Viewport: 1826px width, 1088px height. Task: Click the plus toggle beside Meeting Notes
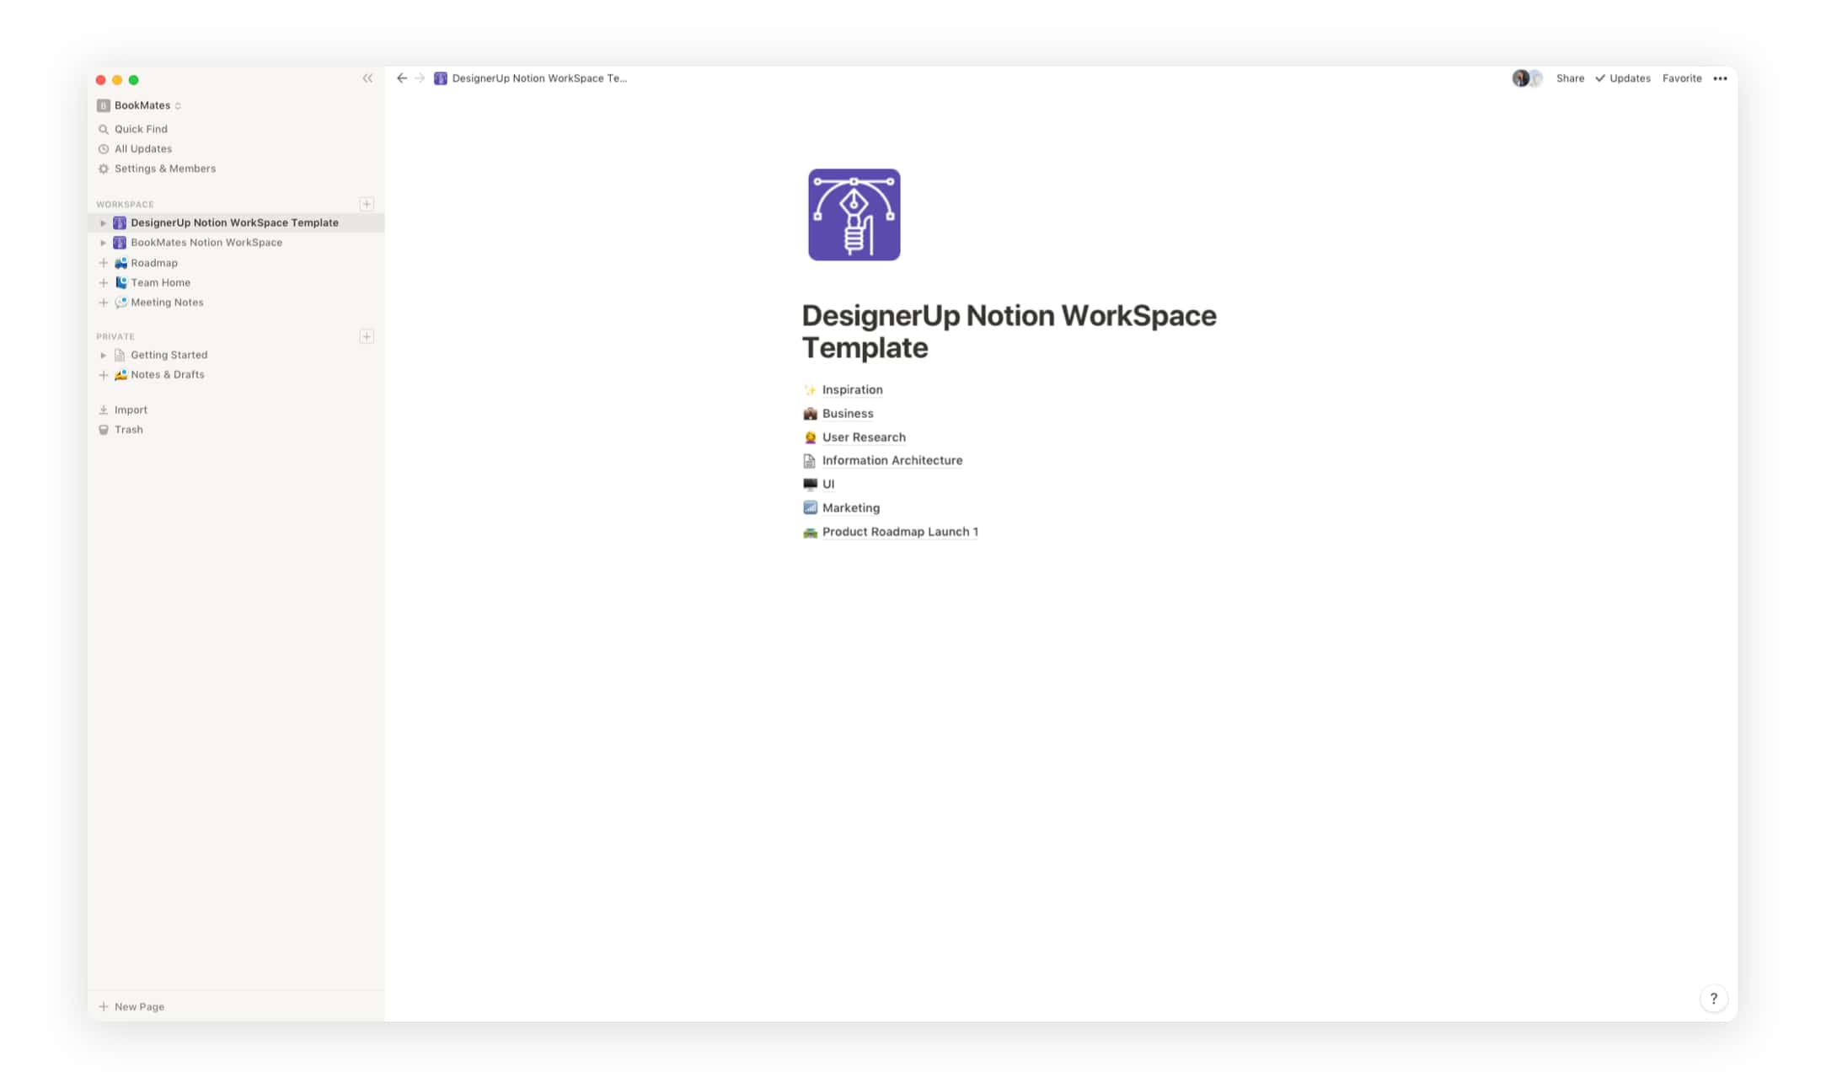(103, 303)
